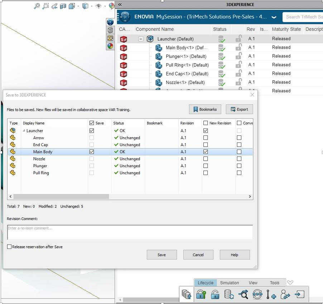Viewport: 323px width, 304px height.
Task: Check New Revision for Nozzle
Action: tap(206, 159)
